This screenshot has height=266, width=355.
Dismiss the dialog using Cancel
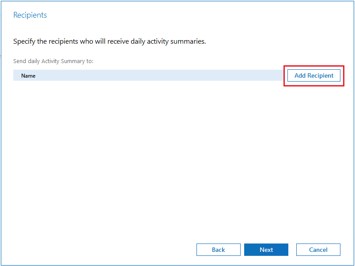pyautogui.click(x=318, y=250)
